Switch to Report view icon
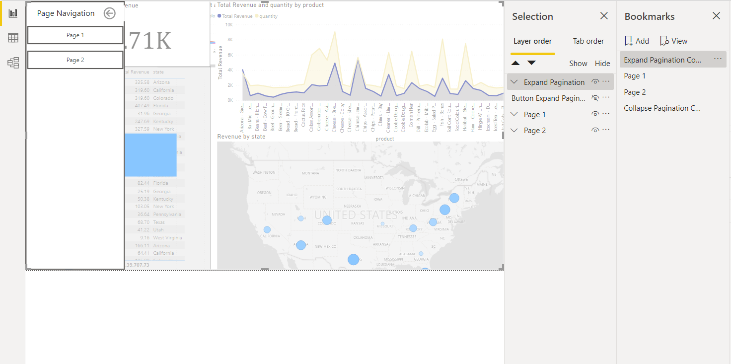This screenshot has height=364, width=731. pyautogui.click(x=13, y=13)
